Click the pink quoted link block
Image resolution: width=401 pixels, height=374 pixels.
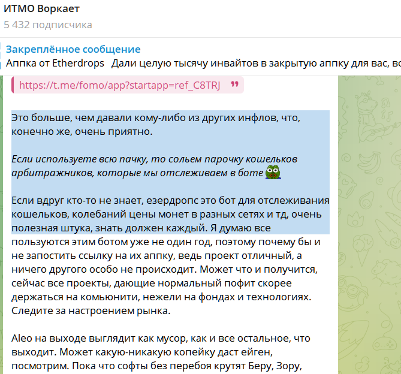128,85
